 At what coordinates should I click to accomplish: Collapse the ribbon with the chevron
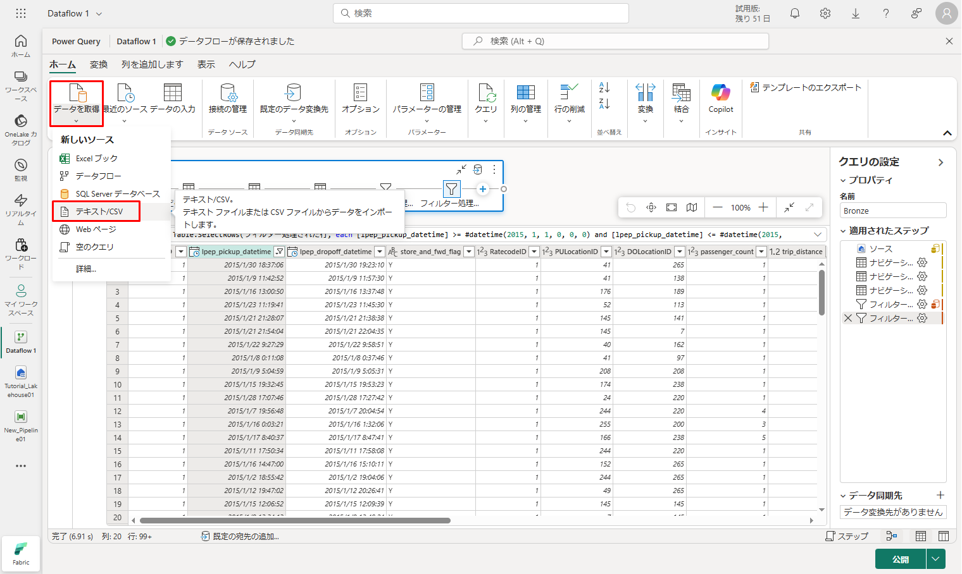(x=947, y=133)
